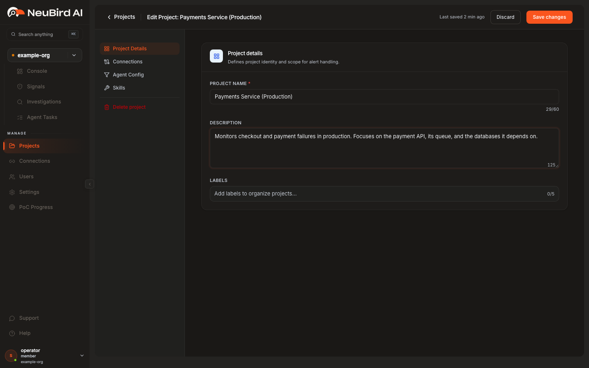Image resolution: width=589 pixels, height=368 pixels.
Task: Click the Discard button
Action: (x=506, y=17)
